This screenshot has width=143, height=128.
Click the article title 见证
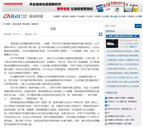pos(53,29)
